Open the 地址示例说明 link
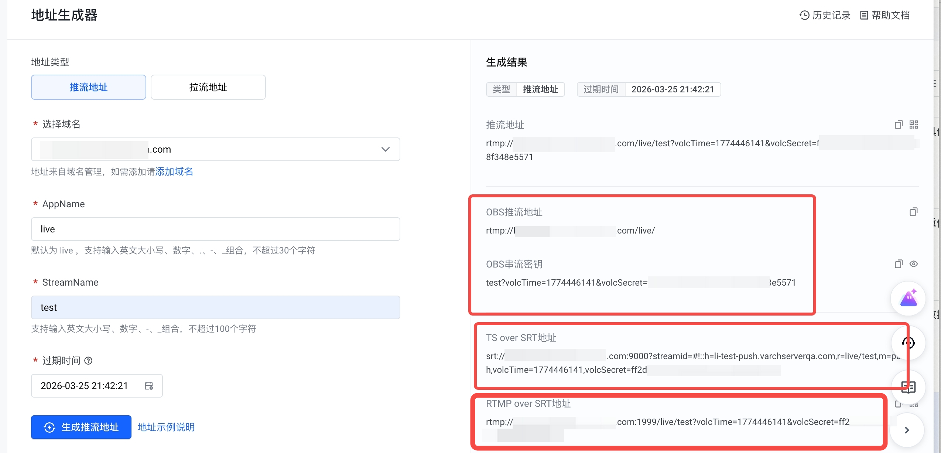This screenshot has height=453, width=941. pos(166,427)
